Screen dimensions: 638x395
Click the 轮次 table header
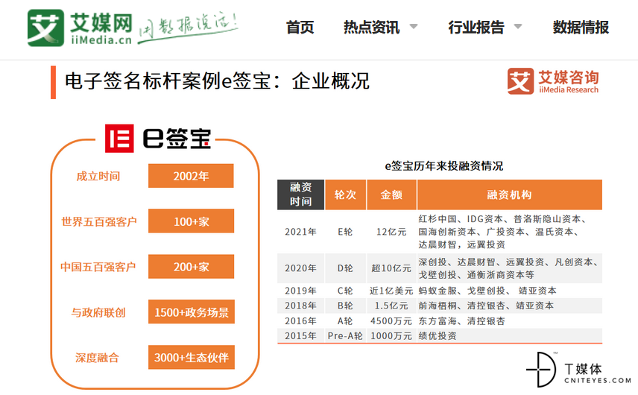[x=345, y=195]
